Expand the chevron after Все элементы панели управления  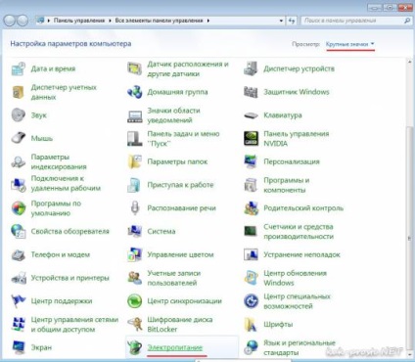[208, 21]
